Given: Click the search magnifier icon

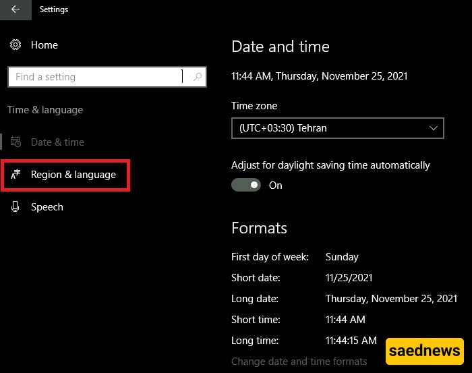Looking at the screenshot, I should (197, 77).
